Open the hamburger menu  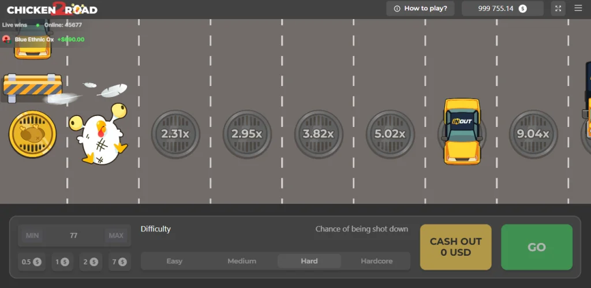click(578, 8)
